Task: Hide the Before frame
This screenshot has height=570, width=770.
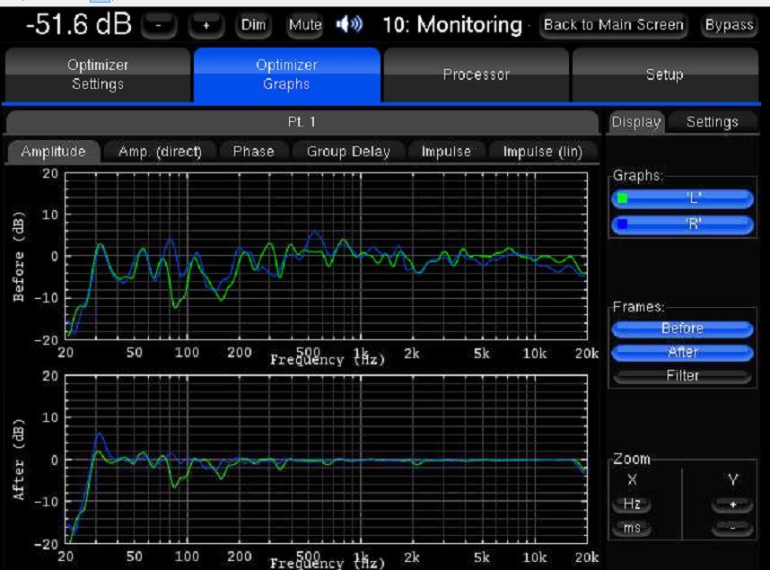Action: 682,329
